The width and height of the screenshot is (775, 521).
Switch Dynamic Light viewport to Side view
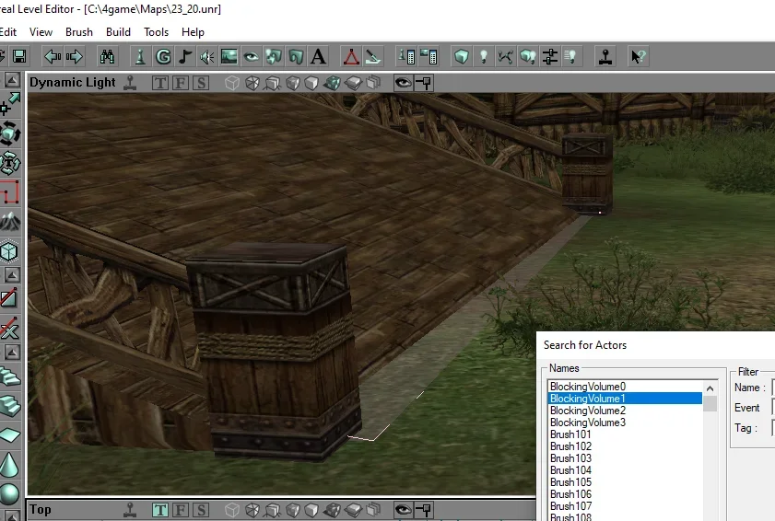coord(201,83)
